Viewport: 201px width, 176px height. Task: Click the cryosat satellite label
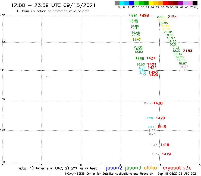[x=172, y=168]
